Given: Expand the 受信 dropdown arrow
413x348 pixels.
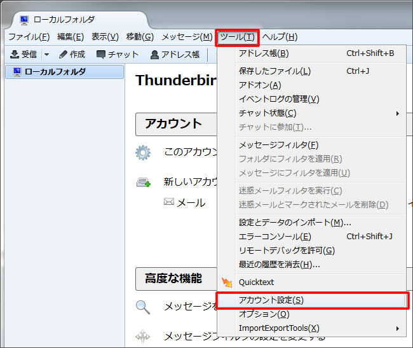Looking at the screenshot, I should click(x=46, y=55).
